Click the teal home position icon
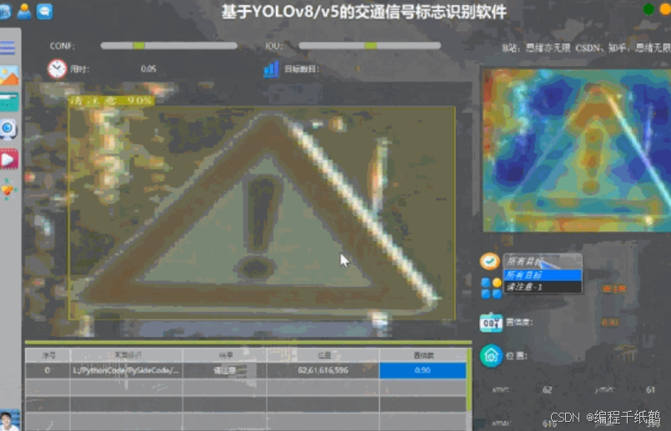The height and width of the screenshot is (431, 671). (x=491, y=355)
